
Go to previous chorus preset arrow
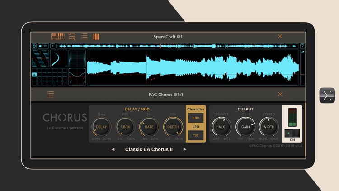pyautogui.click(x=113, y=149)
